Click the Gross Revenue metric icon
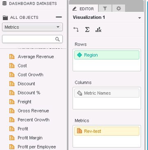This screenshot has width=148, height=150. [x=12, y=111]
